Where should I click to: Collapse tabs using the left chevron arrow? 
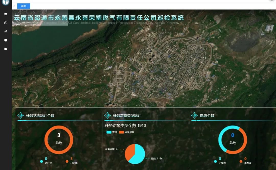point(14,6)
